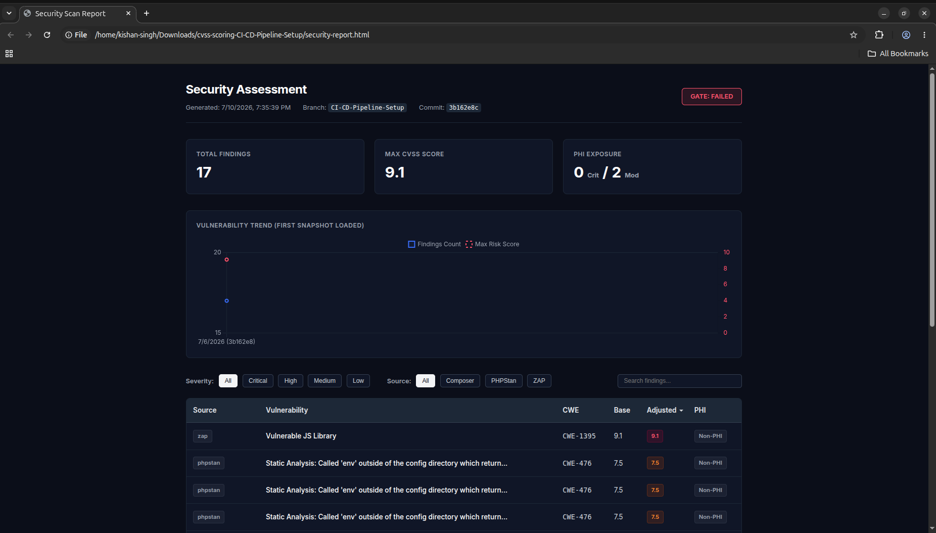936x533 pixels.
Task: Sort by the Adjusted column arrow
Action: [x=681, y=411]
